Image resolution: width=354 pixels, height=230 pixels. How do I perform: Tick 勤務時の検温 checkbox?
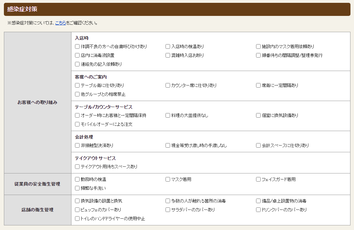(77, 179)
